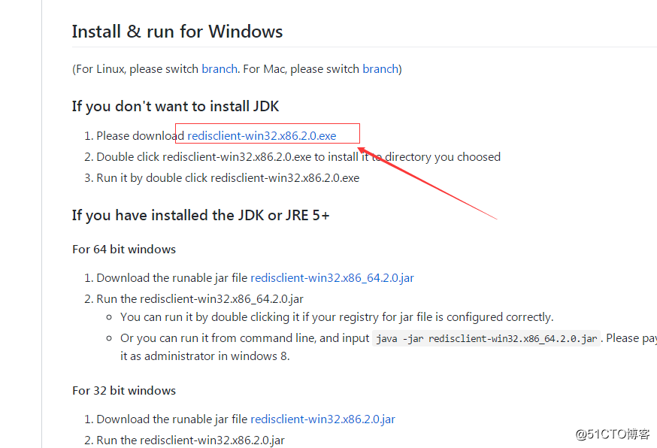Click the 'For 64 bit windows' subheading
The image size is (657, 448).
coord(124,250)
